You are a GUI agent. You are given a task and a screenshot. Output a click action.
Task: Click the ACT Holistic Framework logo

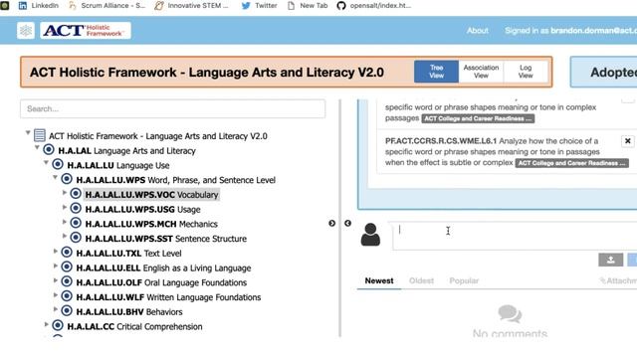point(86,31)
